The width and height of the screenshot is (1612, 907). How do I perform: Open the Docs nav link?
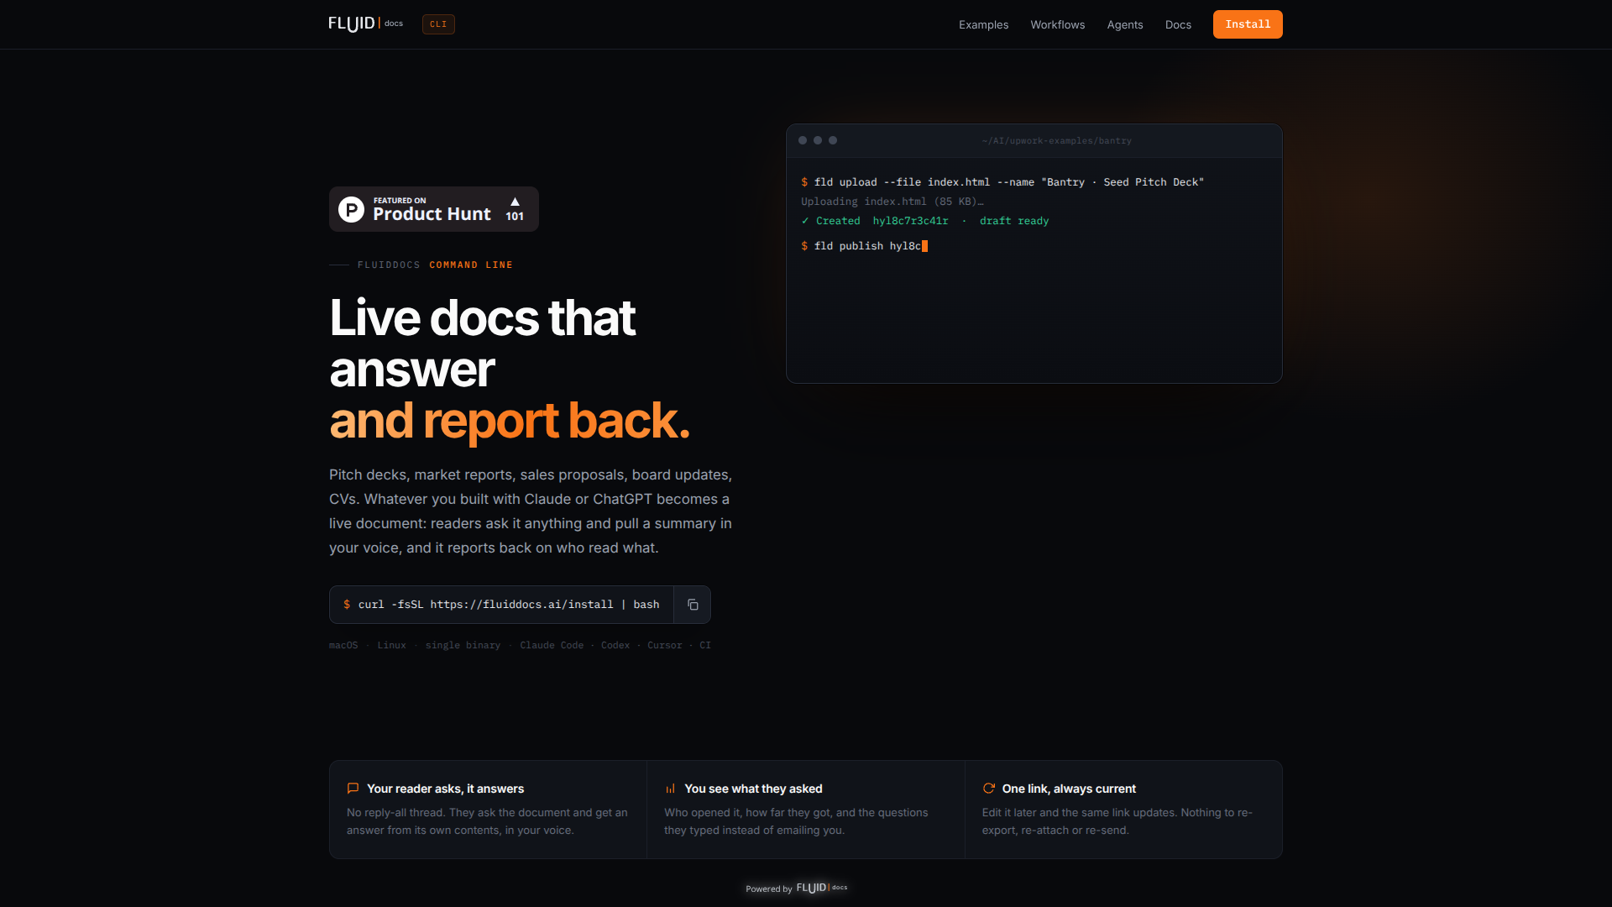(x=1178, y=24)
